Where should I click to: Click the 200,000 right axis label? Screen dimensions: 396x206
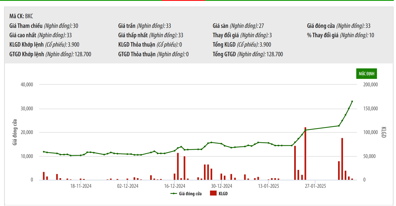click(x=370, y=85)
